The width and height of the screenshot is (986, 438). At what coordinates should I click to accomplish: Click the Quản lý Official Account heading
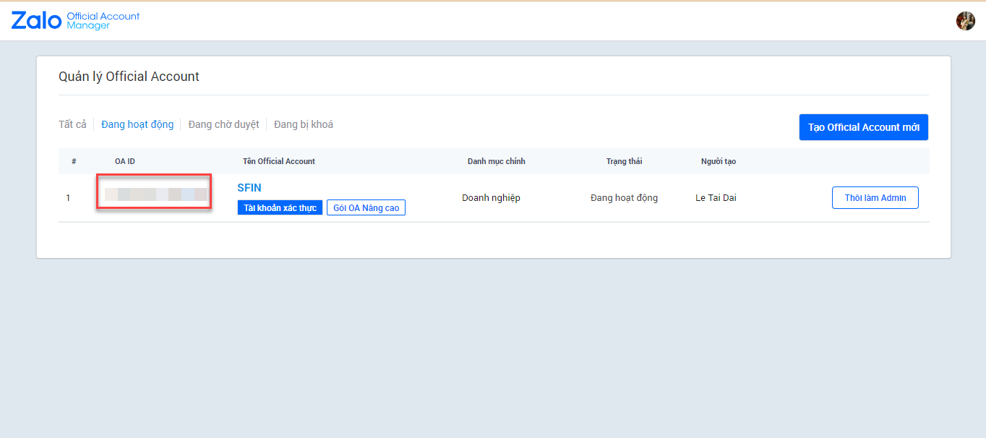pos(129,77)
